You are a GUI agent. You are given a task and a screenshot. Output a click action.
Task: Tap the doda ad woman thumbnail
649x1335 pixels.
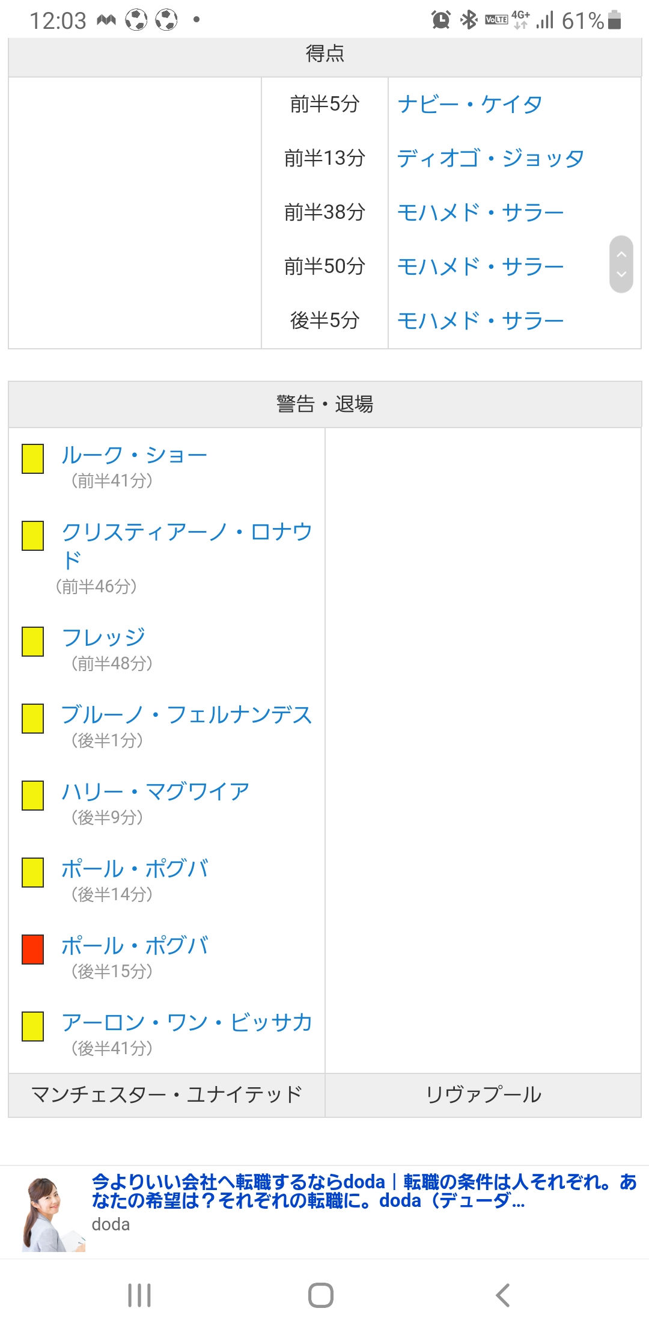tap(53, 1214)
